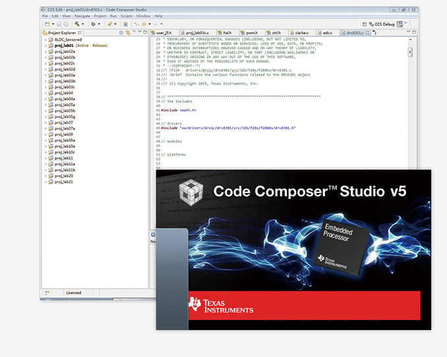447x357 pixels.
Task: Start debugging with the bug icon
Action: tap(93, 24)
